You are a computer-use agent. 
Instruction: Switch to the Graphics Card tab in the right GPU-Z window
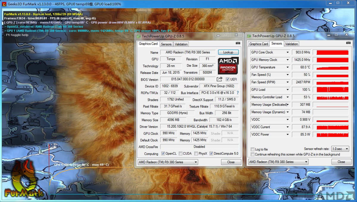pyautogui.click(x=259, y=44)
